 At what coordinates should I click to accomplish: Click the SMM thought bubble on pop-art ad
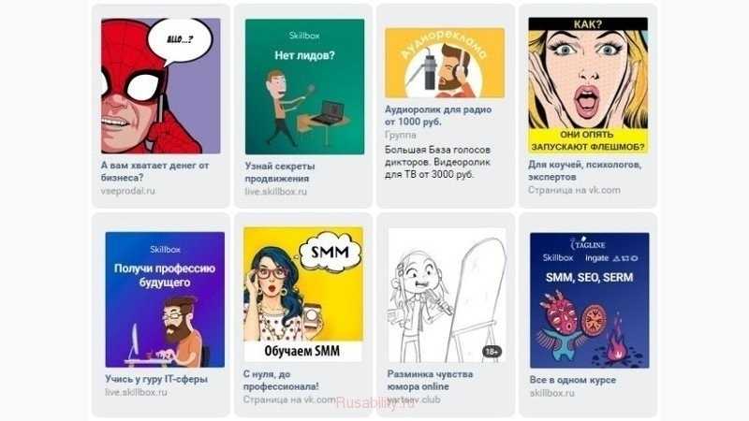330,252
